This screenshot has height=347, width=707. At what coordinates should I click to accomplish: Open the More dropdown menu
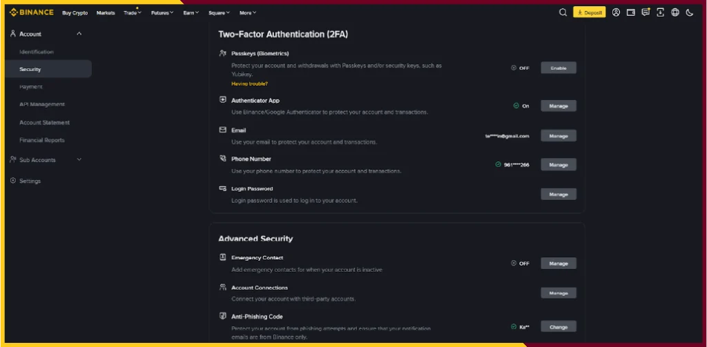click(248, 12)
